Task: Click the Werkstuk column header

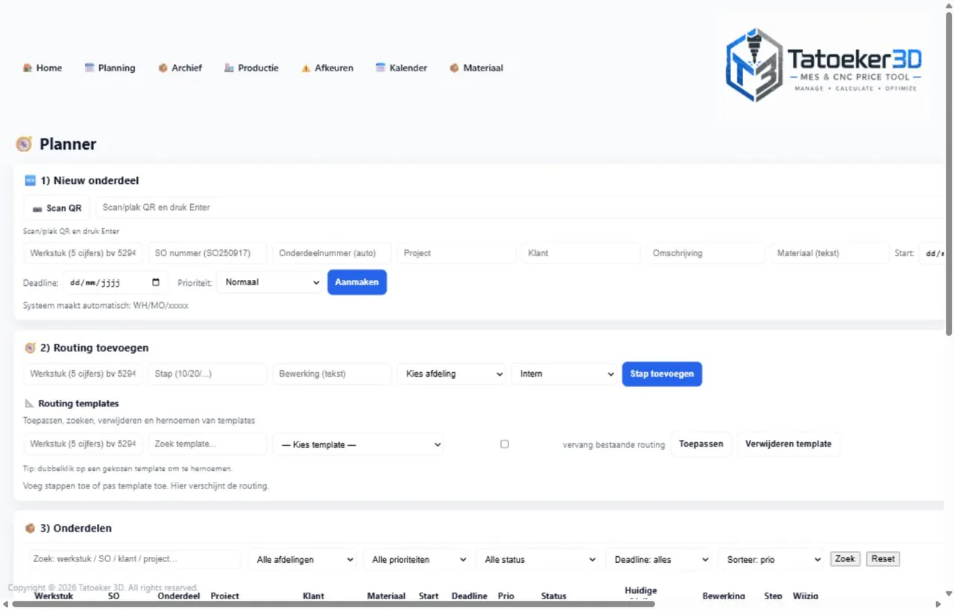Action: tap(54, 596)
